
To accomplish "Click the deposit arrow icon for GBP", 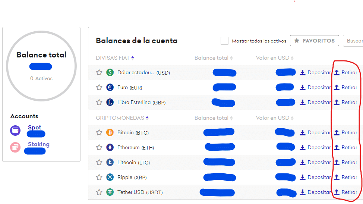I will (x=303, y=102).
